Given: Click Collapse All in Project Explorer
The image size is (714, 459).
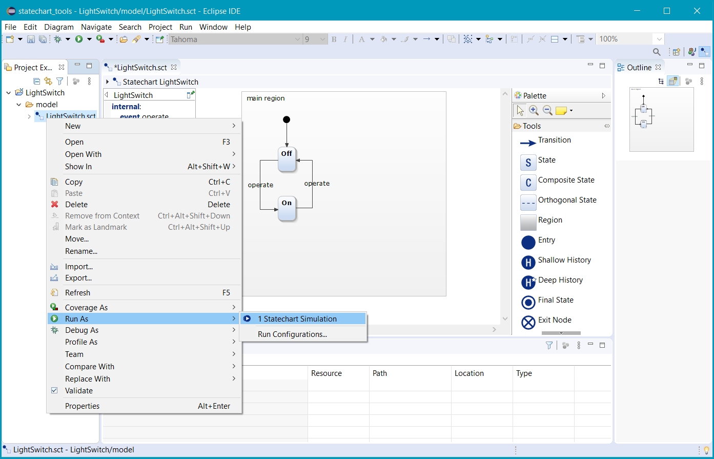Looking at the screenshot, I should pyautogui.click(x=37, y=81).
